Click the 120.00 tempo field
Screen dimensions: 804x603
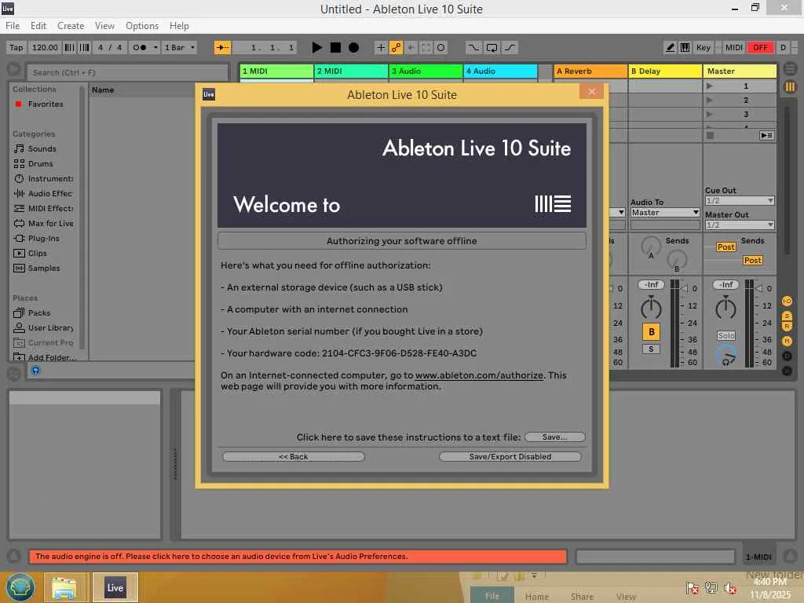tap(45, 48)
